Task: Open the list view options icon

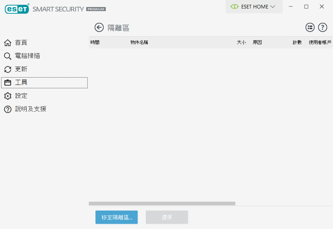Action: [x=310, y=27]
